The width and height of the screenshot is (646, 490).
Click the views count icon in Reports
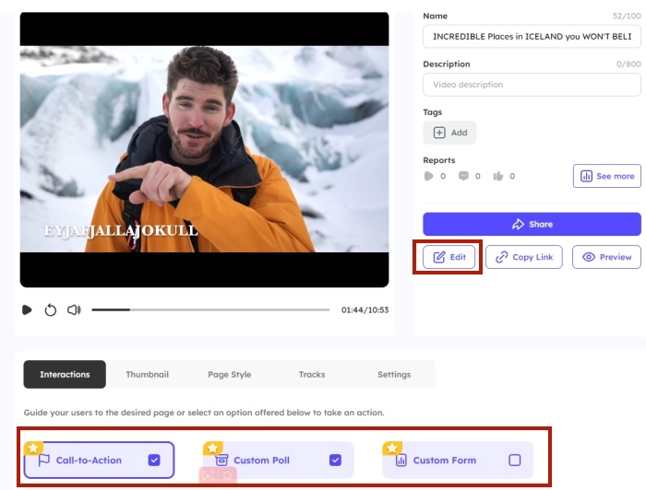[x=428, y=176]
